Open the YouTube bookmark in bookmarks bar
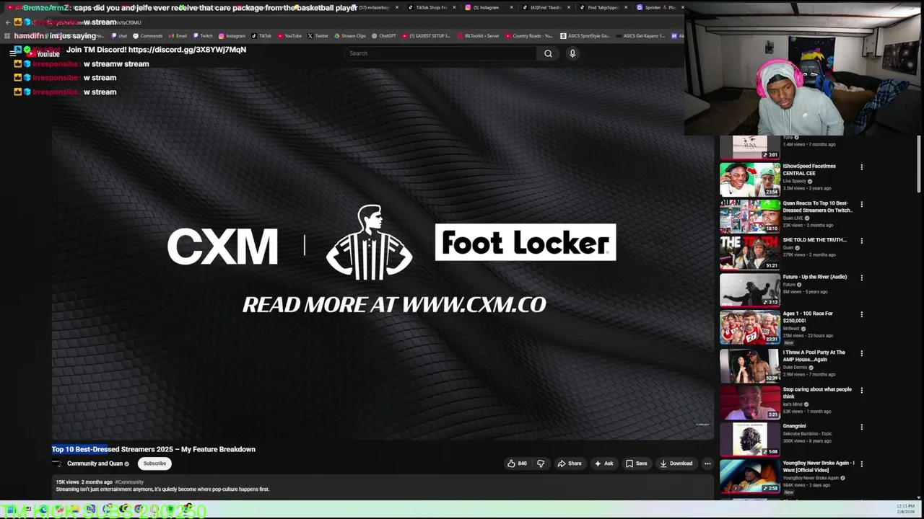Viewport: 924px width, 519px height. coord(289,36)
